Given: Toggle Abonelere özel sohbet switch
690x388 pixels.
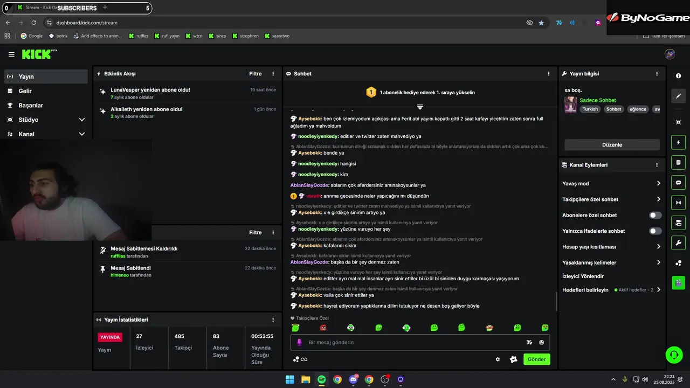Looking at the screenshot, I should (655, 215).
